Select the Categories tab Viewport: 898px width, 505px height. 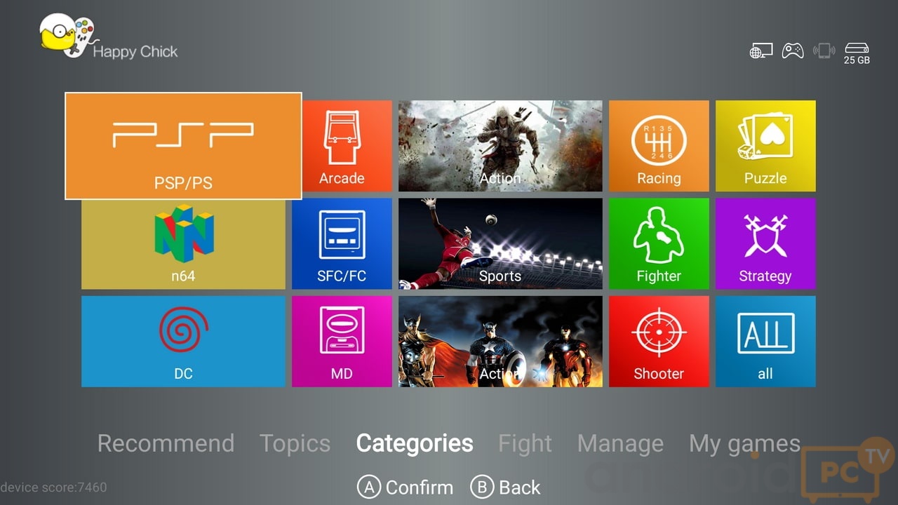(415, 443)
